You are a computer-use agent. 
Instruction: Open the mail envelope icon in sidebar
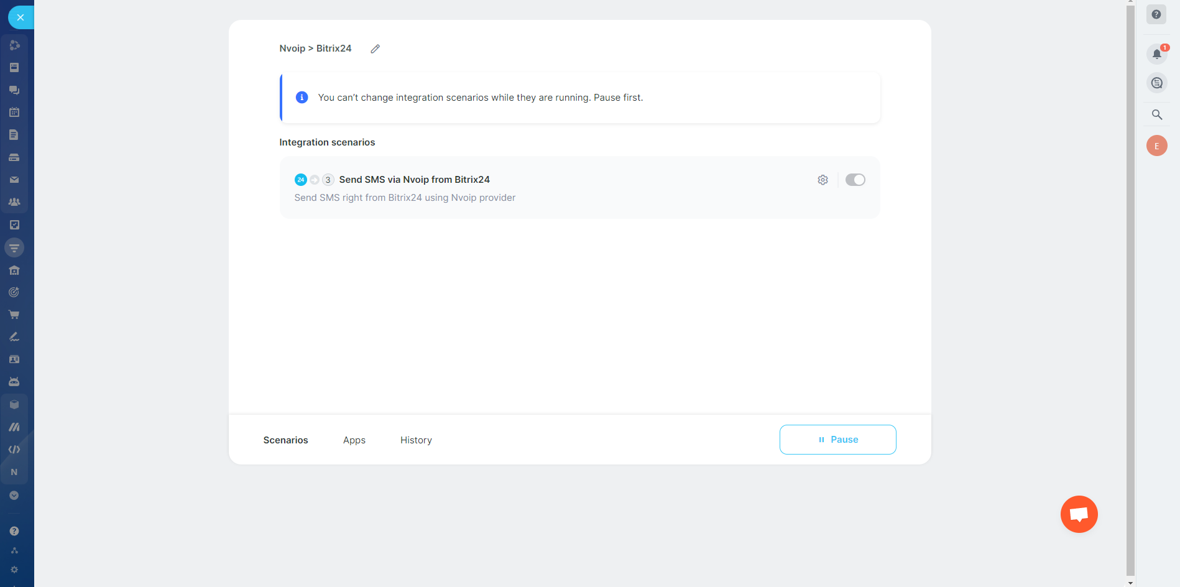(14, 180)
